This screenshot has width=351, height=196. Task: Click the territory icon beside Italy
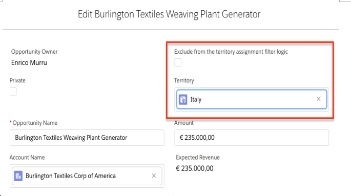183,99
